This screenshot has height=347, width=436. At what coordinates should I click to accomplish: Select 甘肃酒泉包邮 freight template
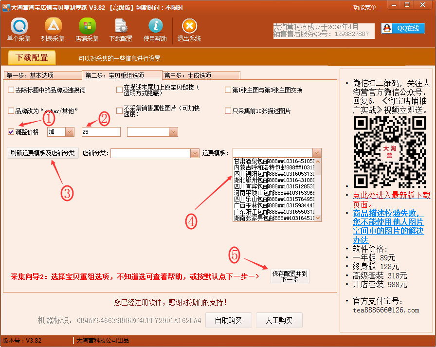(x=274, y=161)
